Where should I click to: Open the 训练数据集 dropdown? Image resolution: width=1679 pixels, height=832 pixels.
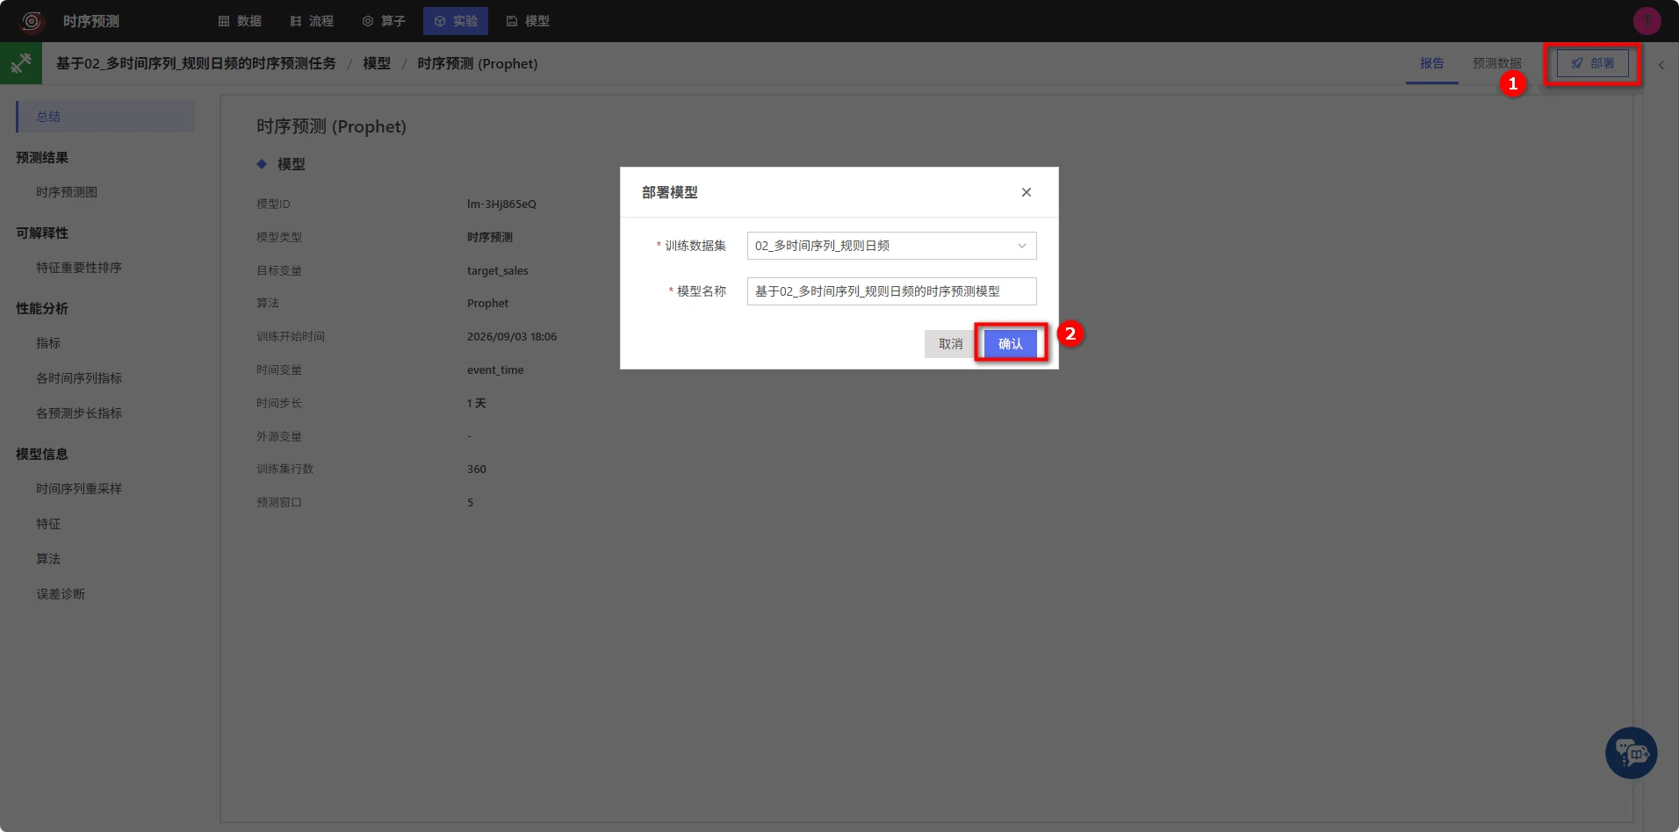(x=891, y=246)
